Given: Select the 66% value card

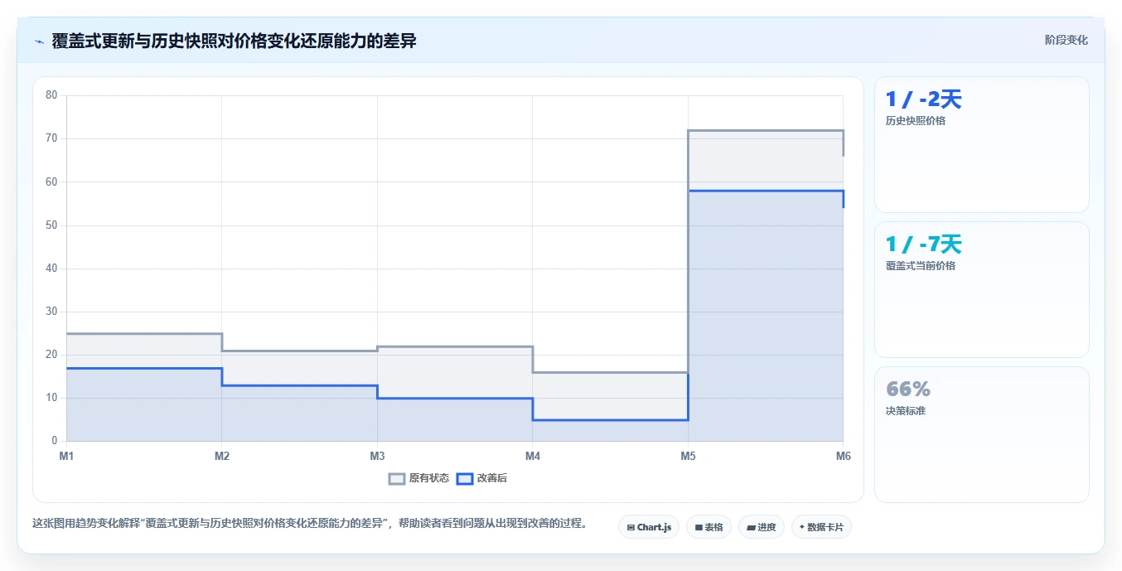Looking at the screenshot, I should point(982,435).
